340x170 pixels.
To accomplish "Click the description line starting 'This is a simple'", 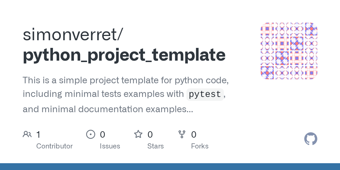I will pos(126,80).
